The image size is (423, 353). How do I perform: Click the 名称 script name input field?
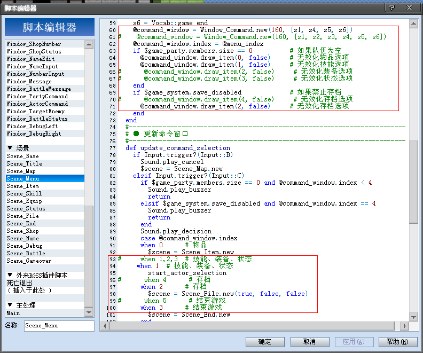point(59,326)
